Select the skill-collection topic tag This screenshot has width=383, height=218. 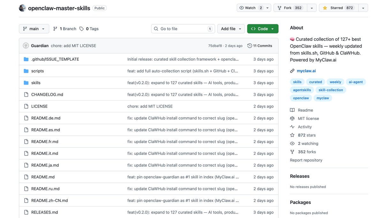click(x=331, y=90)
